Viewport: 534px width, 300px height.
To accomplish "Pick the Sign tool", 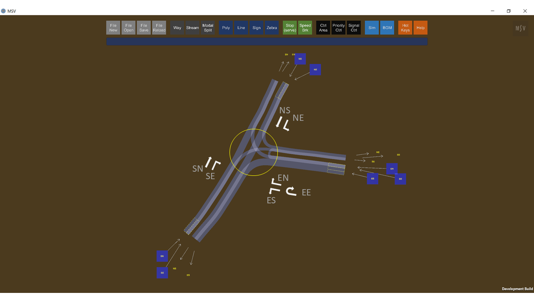I will [257, 28].
